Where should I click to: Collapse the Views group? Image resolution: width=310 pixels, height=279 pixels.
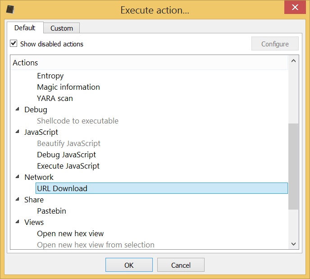click(x=18, y=222)
